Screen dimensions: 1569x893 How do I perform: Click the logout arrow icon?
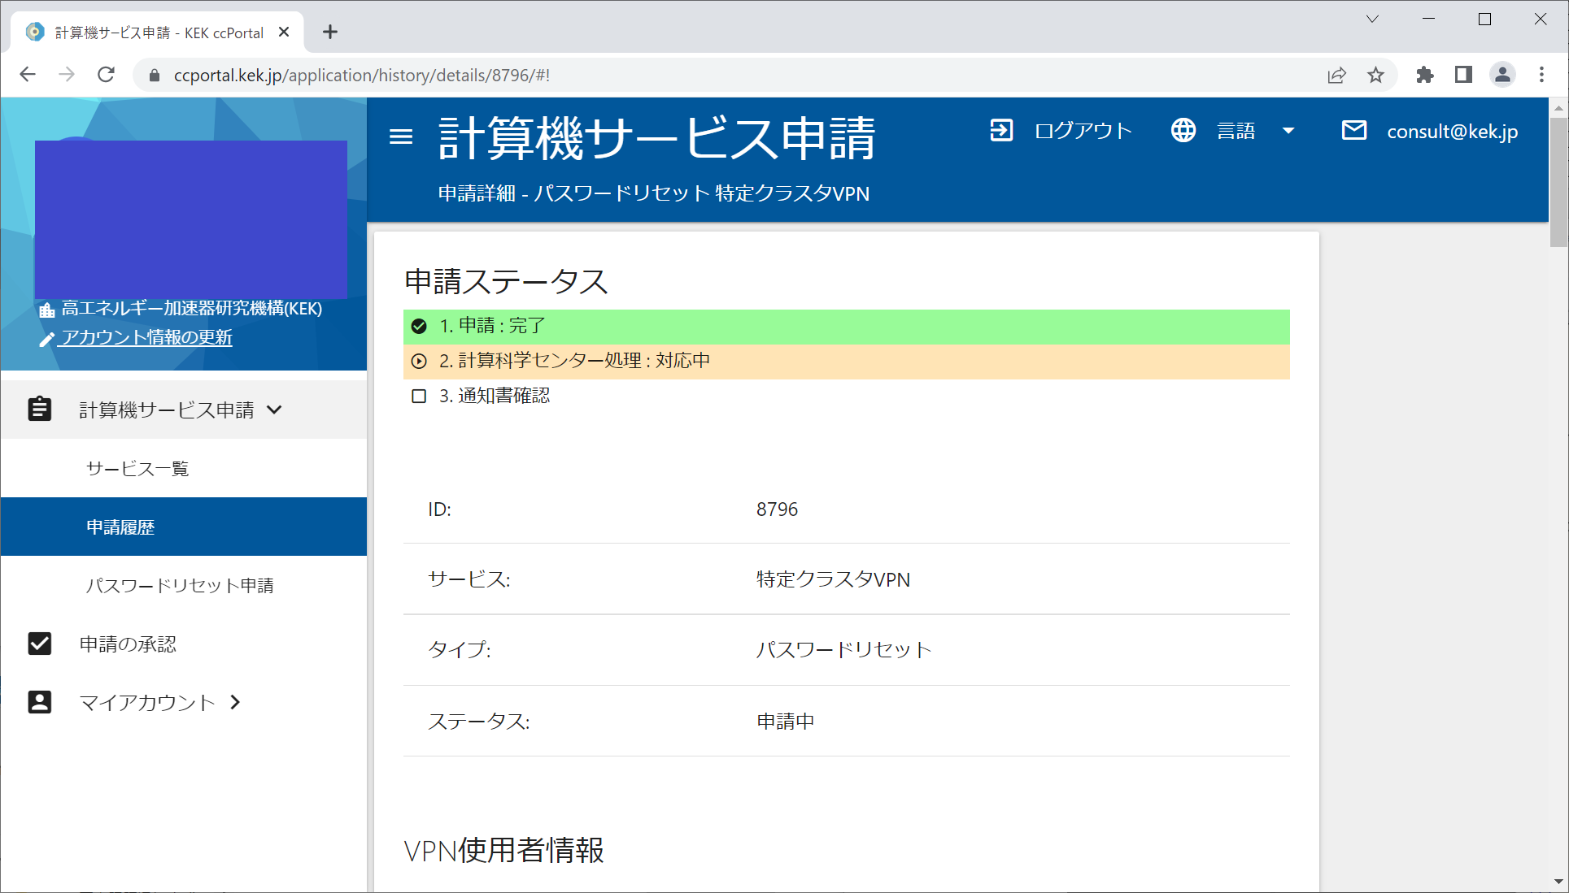(1001, 130)
